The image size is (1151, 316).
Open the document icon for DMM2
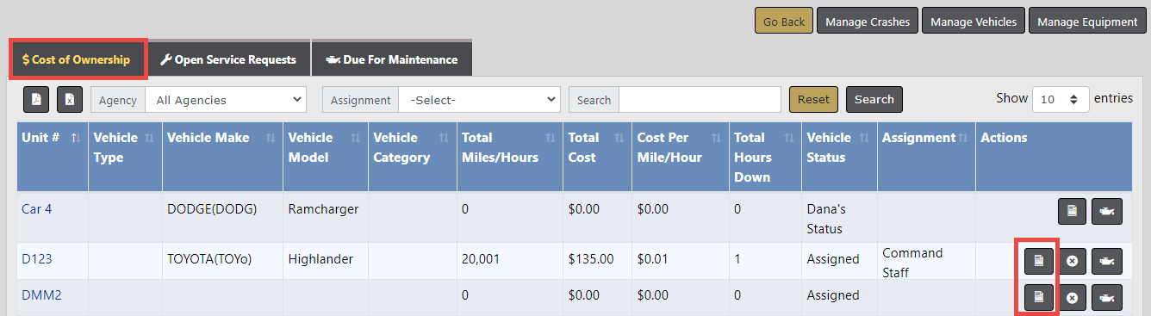pos(1039,297)
